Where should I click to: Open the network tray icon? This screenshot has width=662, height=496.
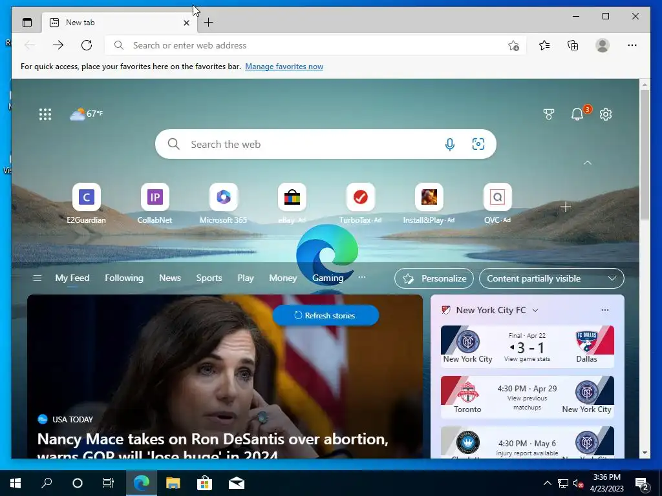563,483
